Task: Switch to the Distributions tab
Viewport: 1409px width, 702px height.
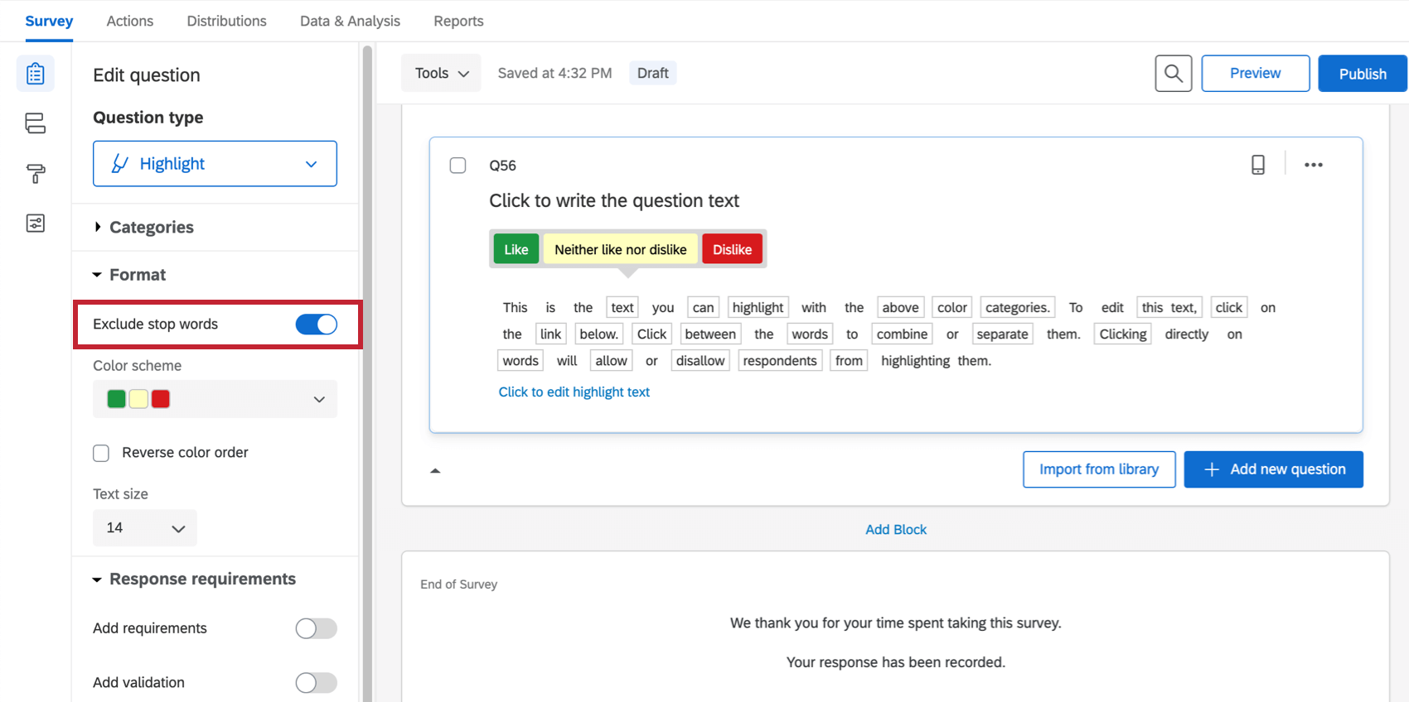Action: [226, 21]
